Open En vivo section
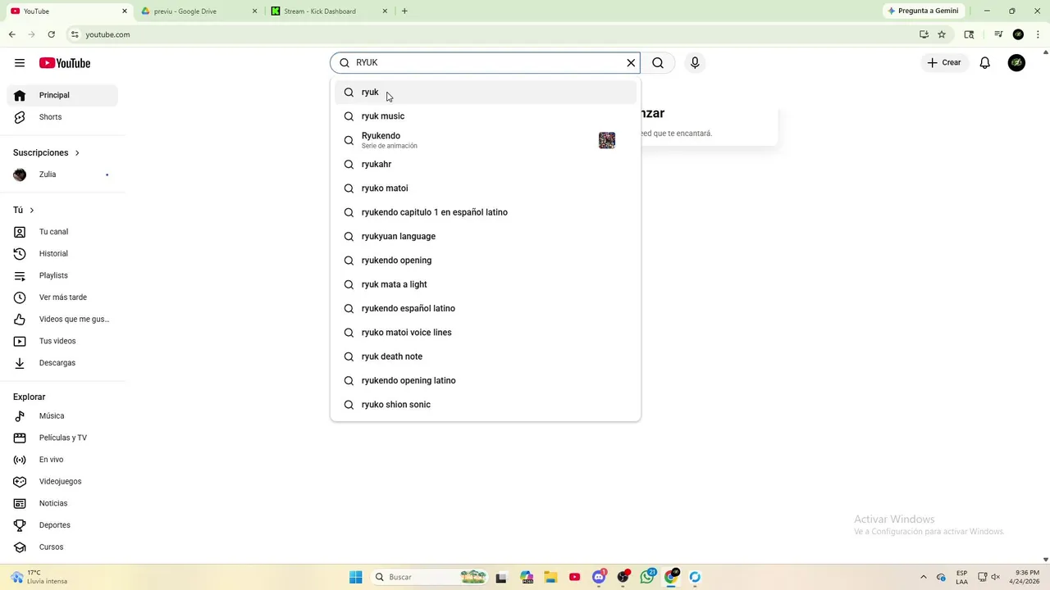1050x590 pixels. [62, 460]
